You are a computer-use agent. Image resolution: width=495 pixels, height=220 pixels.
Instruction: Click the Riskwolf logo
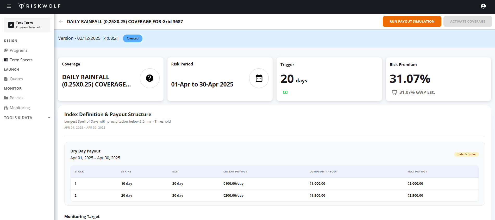(40, 6)
